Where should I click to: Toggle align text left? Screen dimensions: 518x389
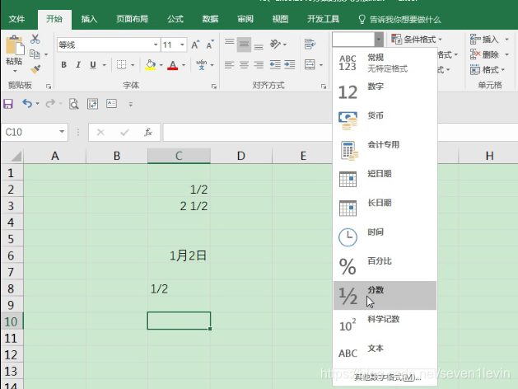(x=229, y=65)
